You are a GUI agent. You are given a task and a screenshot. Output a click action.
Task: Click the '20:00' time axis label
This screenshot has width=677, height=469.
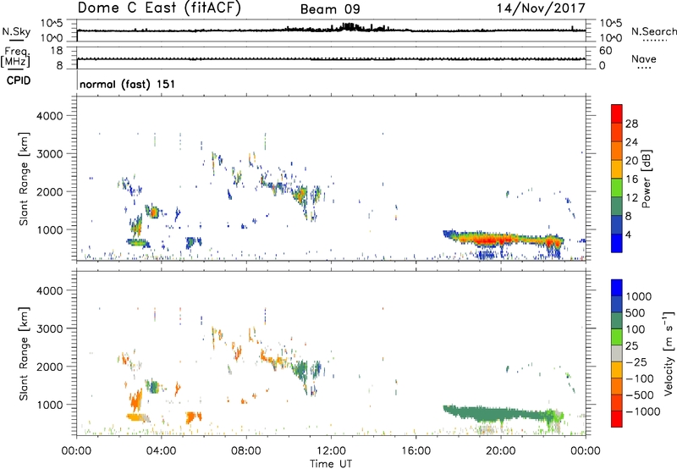point(500,451)
